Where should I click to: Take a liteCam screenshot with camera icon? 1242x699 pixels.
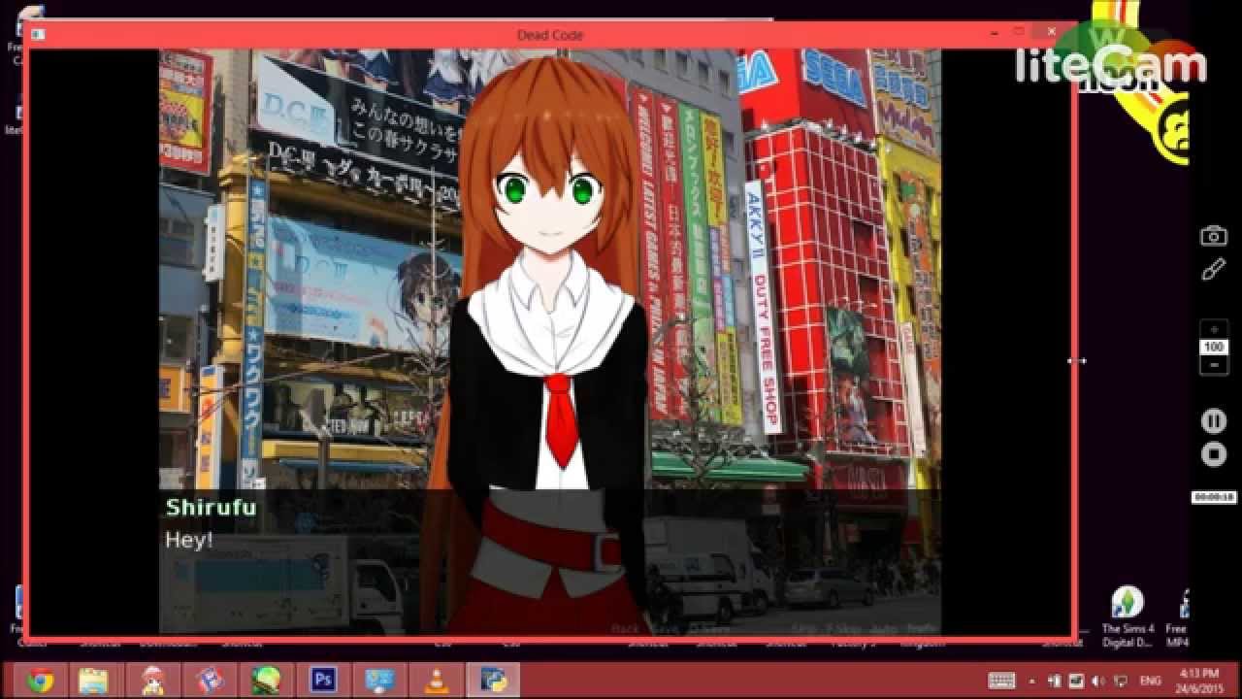coord(1214,236)
